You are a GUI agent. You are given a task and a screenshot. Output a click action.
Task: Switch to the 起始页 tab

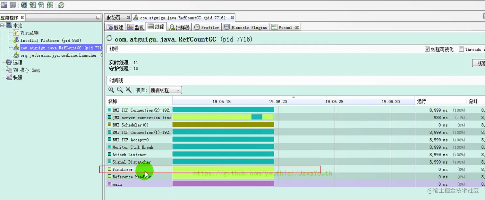117,18
